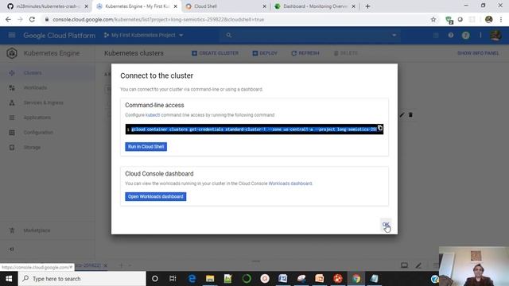Click REFRESH button in toolbar
The width and height of the screenshot is (509, 286).
pos(305,53)
